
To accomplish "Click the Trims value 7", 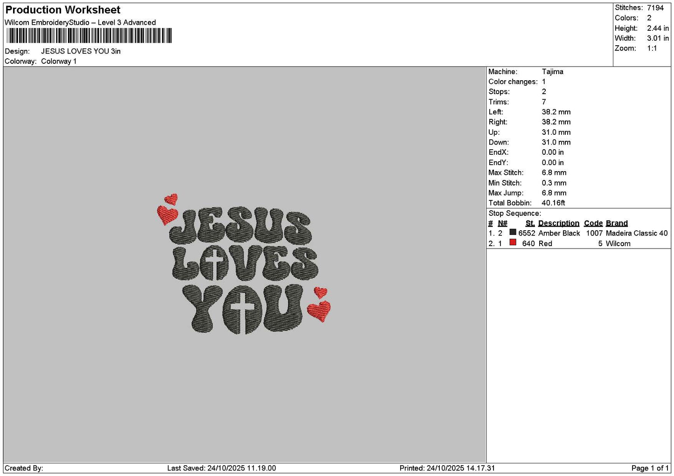I will click(x=544, y=102).
